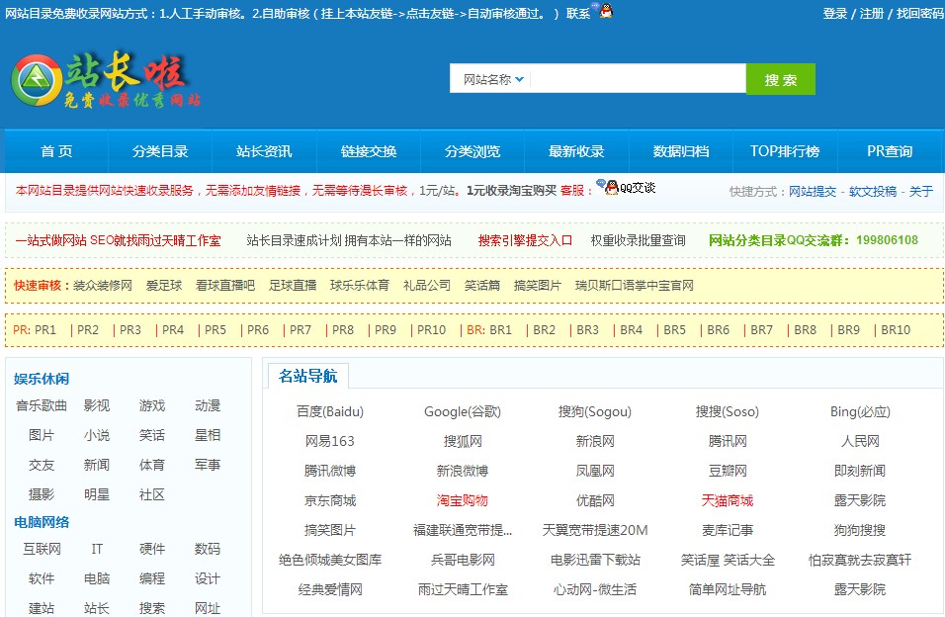Viewport: 945px width, 617px height.
Task: Click the QQ交谈 penguin icon
Action: (612, 190)
